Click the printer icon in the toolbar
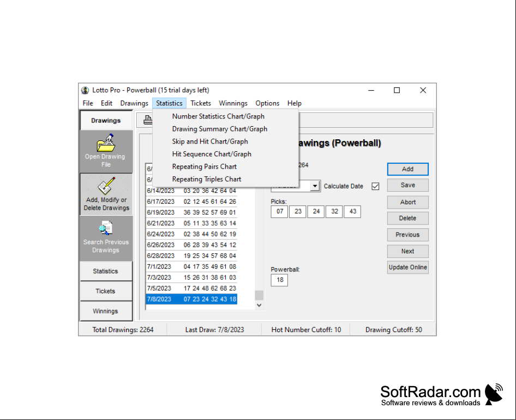Viewport: 516px width, 420px height. [x=148, y=120]
